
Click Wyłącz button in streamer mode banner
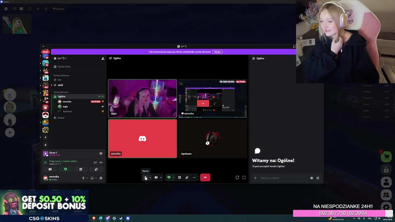click(x=218, y=52)
